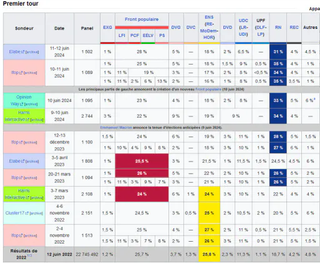
Task: Select the yellow '25,8 %' results cell
Action: [209, 254]
